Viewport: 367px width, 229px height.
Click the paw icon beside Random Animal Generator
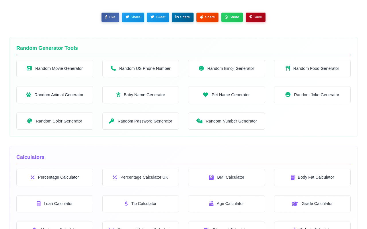point(29,95)
